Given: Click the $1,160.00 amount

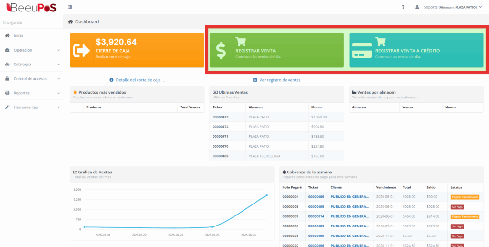Looking at the screenshot, I should (319, 117).
